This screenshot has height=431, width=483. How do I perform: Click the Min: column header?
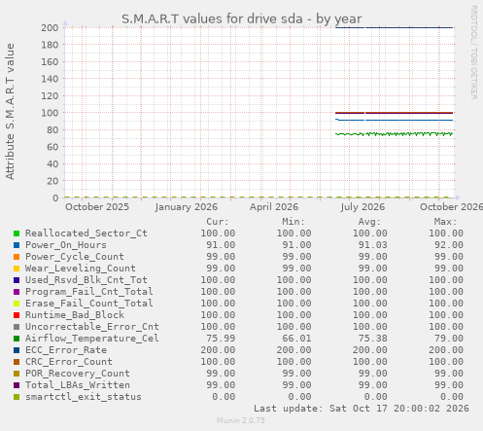pyautogui.click(x=293, y=222)
